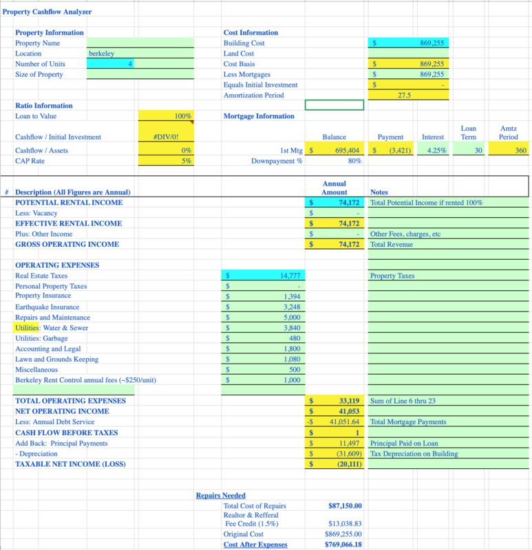The height and width of the screenshot is (550, 532).
Task: Select the empty Size of Property input cell
Action: coord(140,74)
